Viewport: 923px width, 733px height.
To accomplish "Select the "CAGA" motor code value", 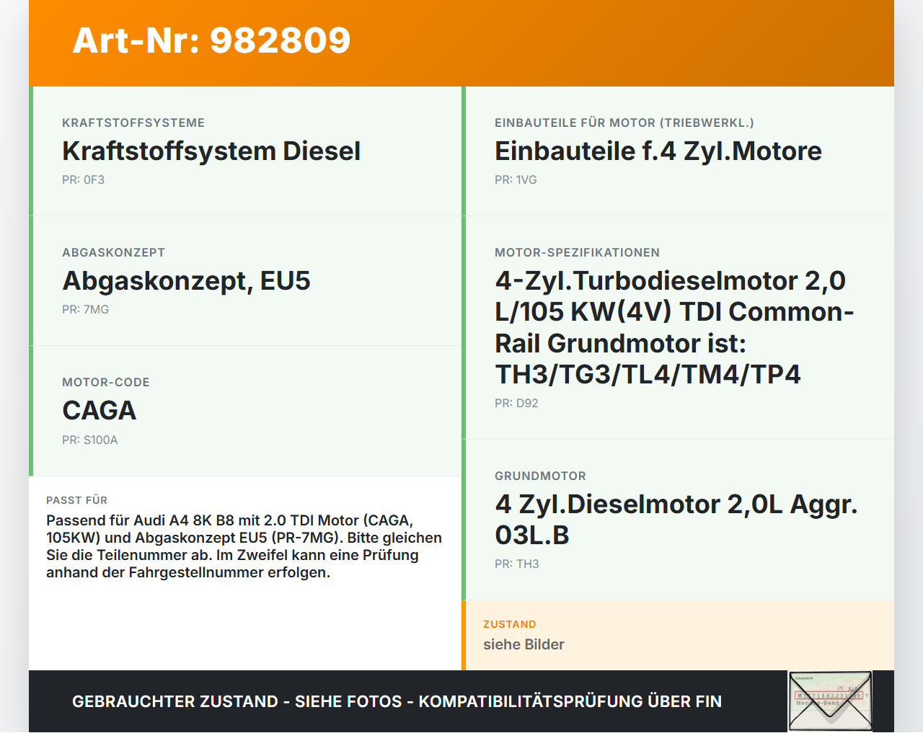I will [99, 410].
